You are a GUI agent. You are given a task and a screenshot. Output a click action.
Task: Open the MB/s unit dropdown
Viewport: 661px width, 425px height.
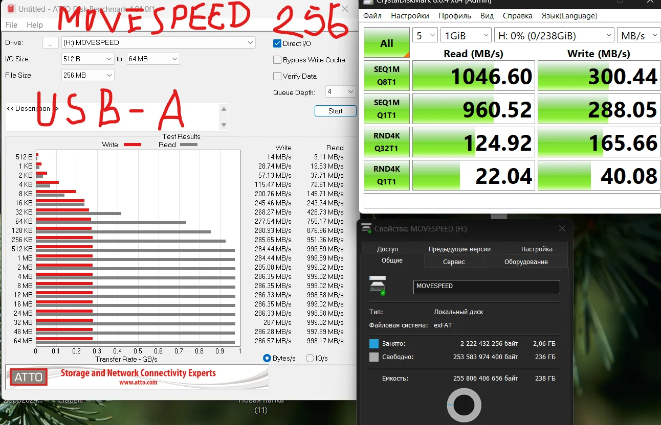point(638,35)
